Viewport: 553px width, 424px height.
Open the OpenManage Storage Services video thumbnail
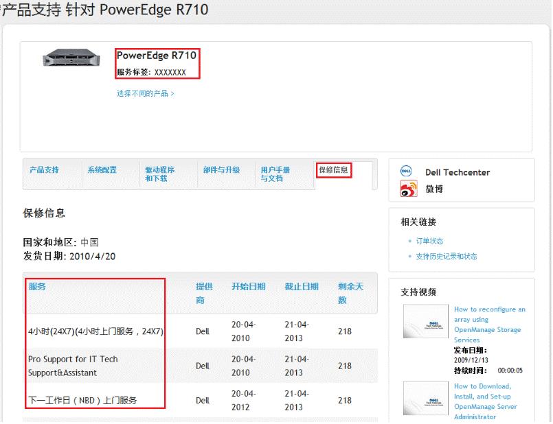point(426,321)
